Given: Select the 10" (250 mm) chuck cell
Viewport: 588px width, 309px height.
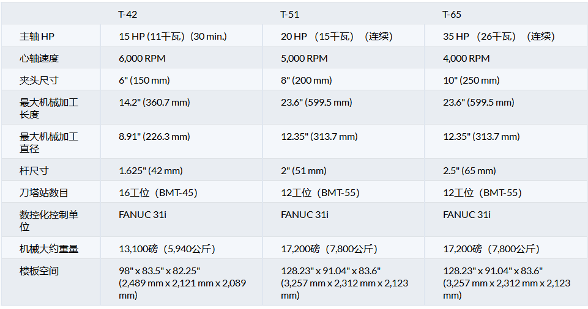Looking at the screenshot, I should (471, 81).
